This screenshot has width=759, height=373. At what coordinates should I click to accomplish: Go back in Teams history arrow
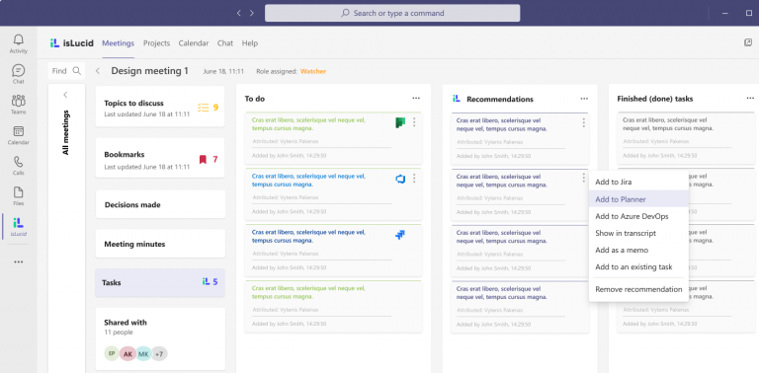(238, 13)
